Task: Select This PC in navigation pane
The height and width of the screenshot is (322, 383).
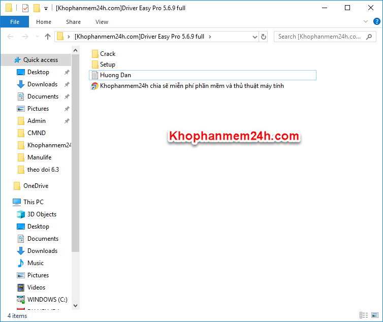Action: [x=33, y=202]
